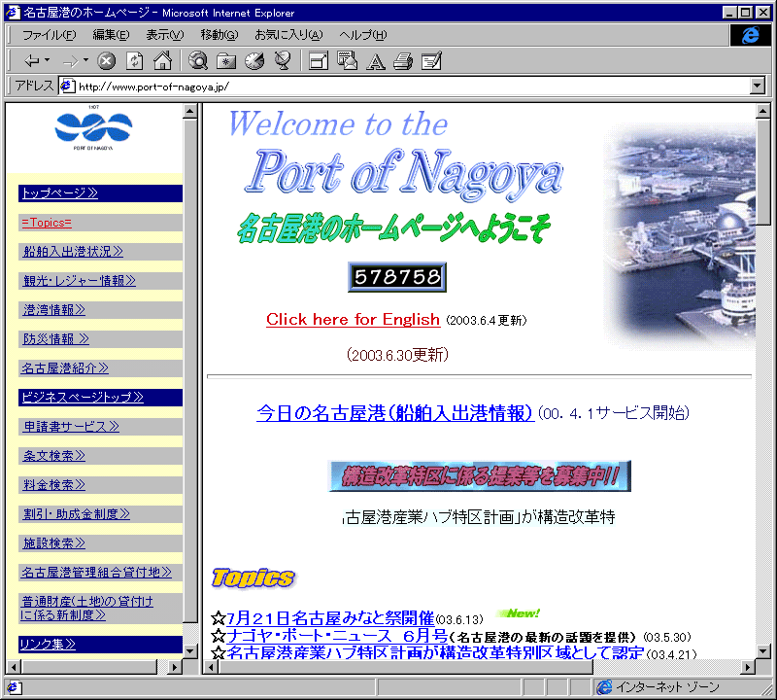Click the left frame's vertical scrollbar down arrow
This screenshot has height=700, width=777.
click(190, 650)
